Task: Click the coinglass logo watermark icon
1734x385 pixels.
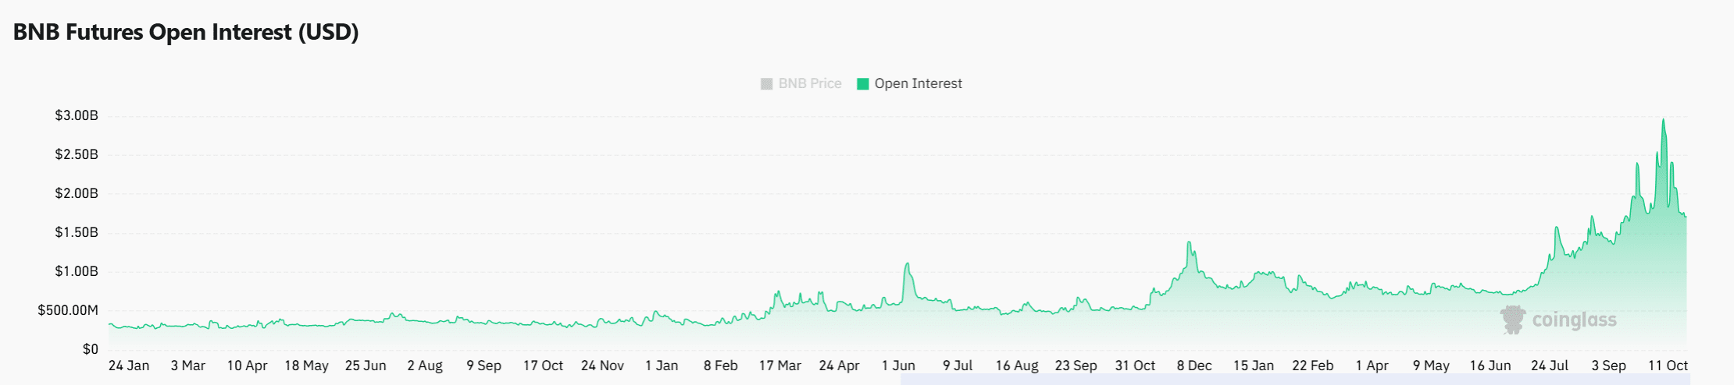Action: pyautogui.click(x=1513, y=320)
